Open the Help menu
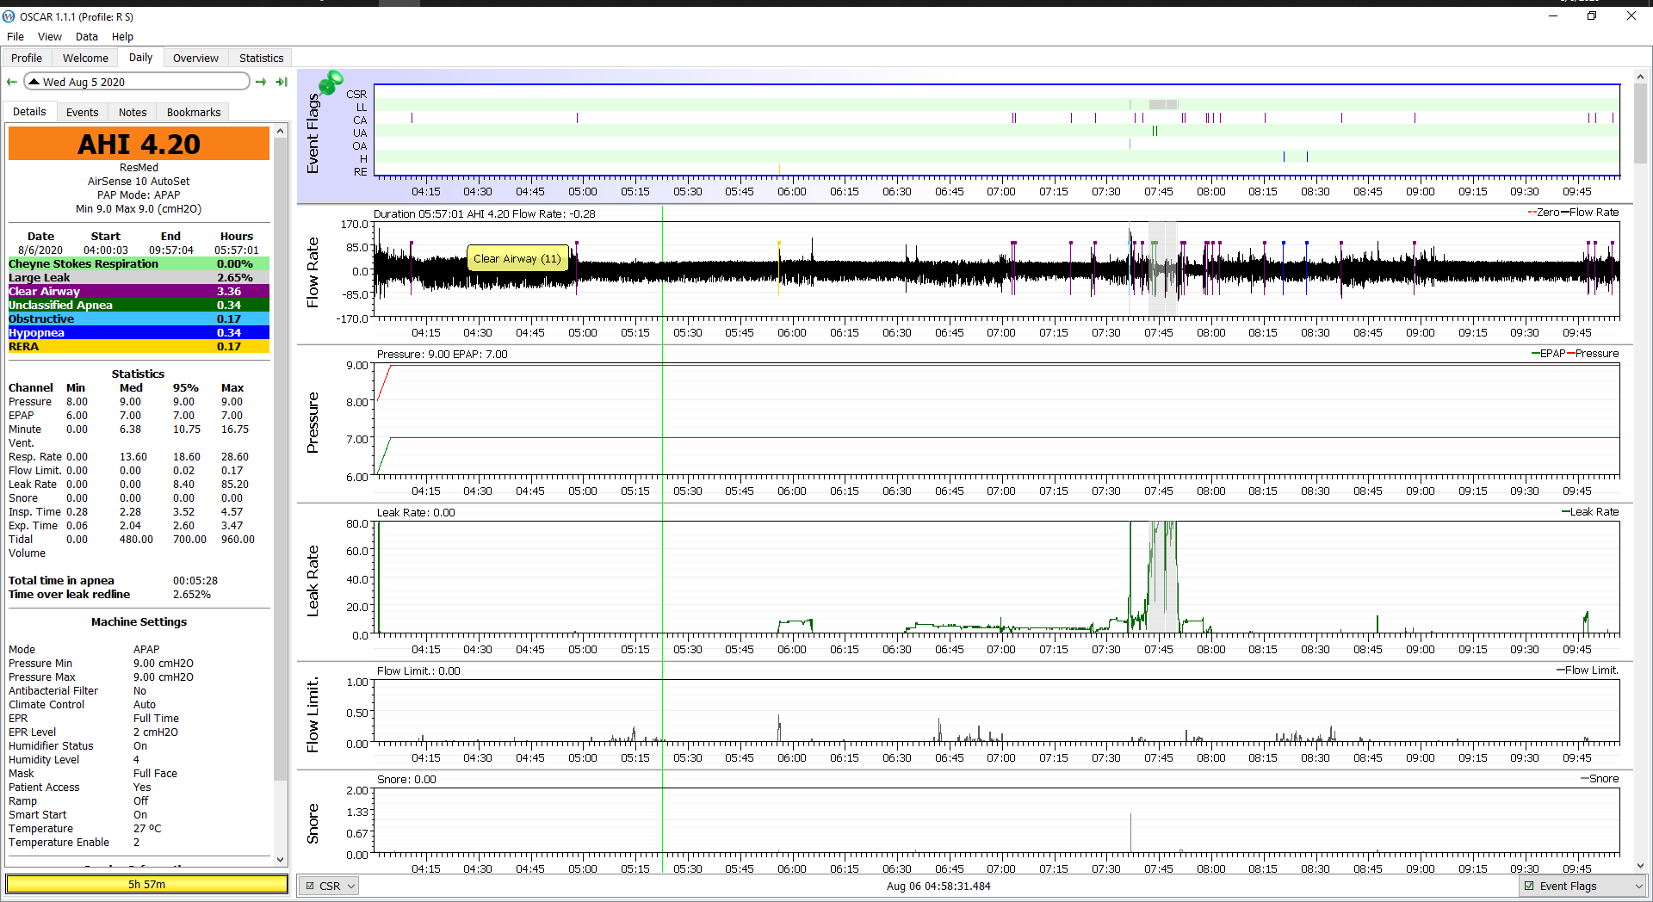This screenshot has width=1653, height=902. (x=122, y=37)
